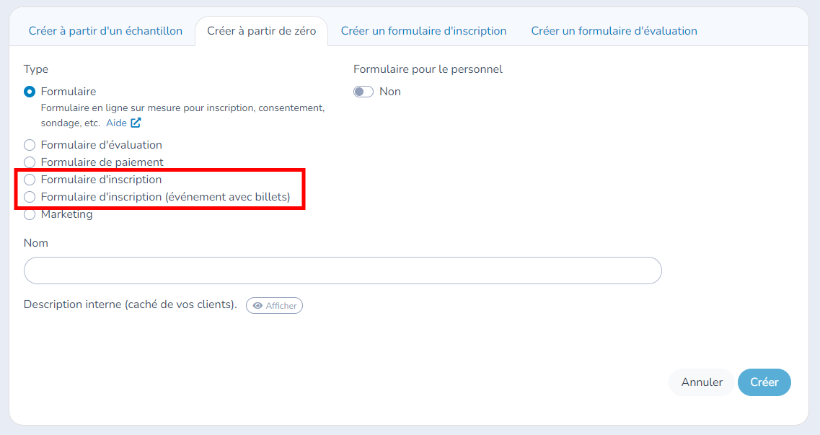The height and width of the screenshot is (435, 820).
Task: Click into the 'Nom' text field
Action: (343, 271)
